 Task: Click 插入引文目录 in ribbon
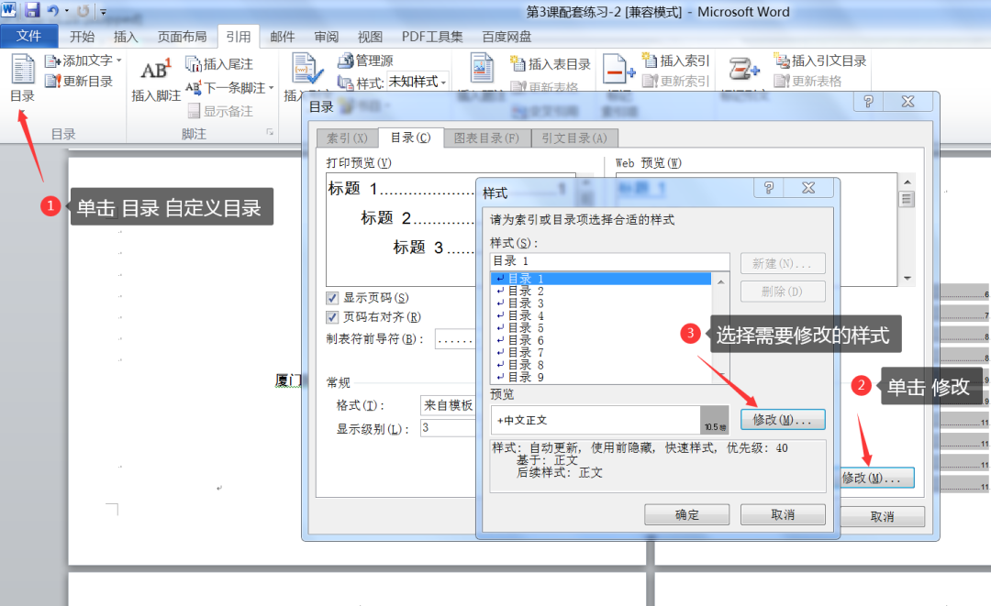[820, 61]
